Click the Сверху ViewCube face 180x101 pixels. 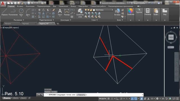[171, 37]
